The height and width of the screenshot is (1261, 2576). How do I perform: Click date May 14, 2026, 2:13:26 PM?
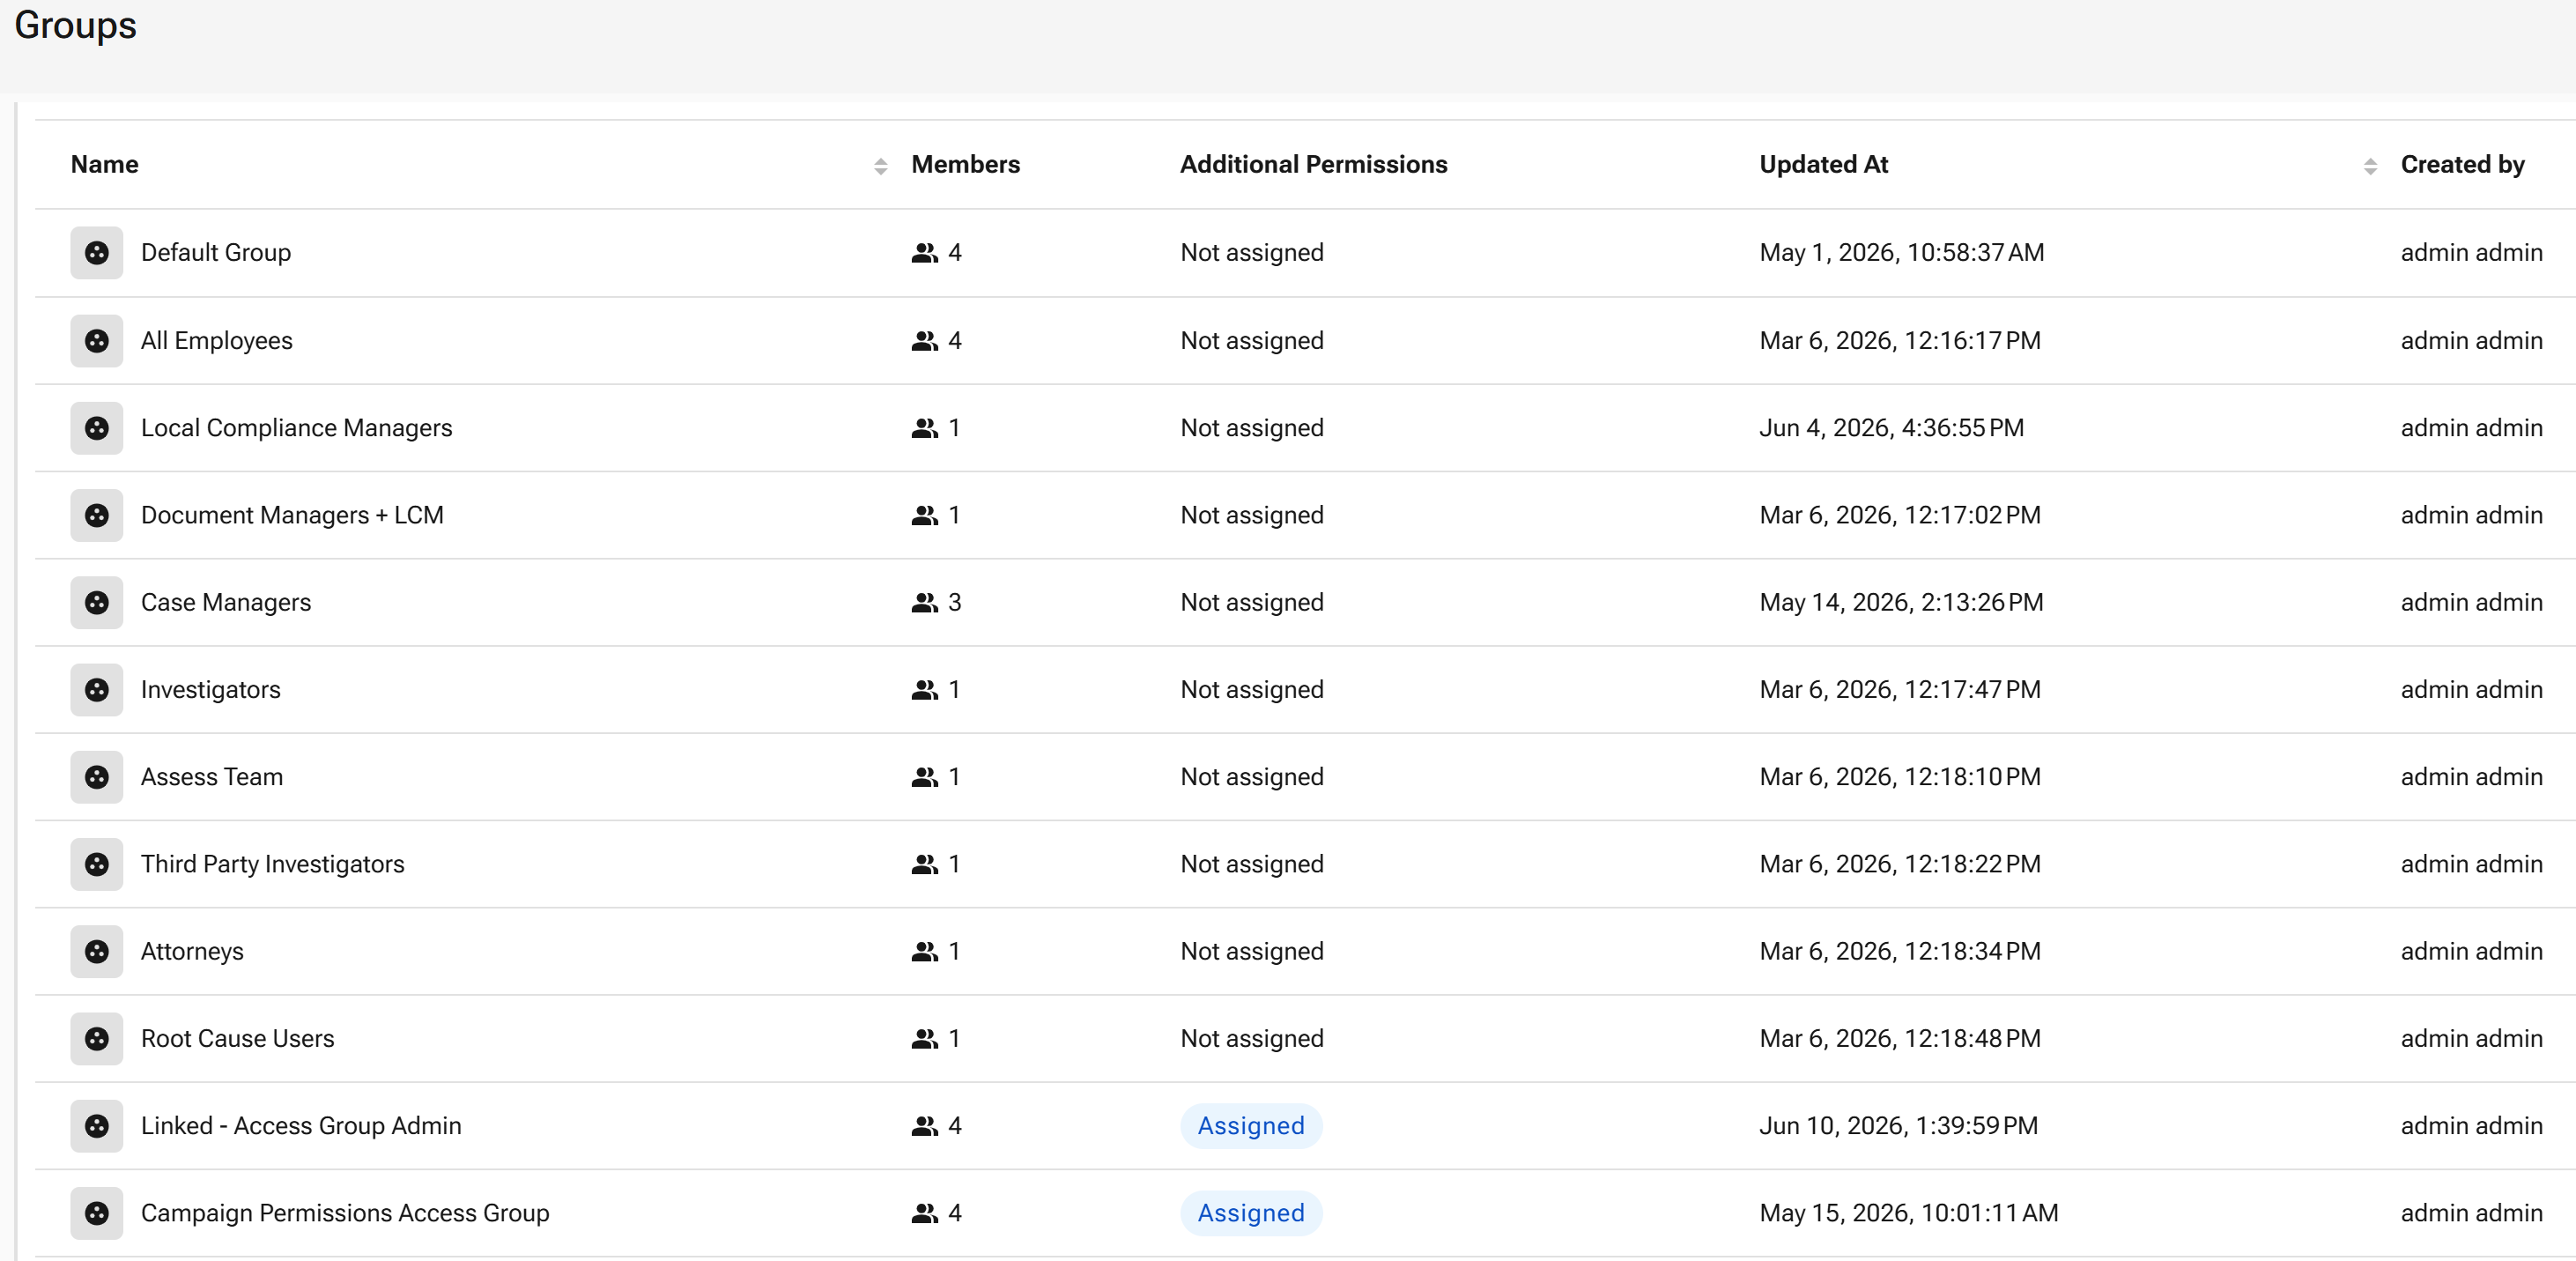[x=1901, y=603]
